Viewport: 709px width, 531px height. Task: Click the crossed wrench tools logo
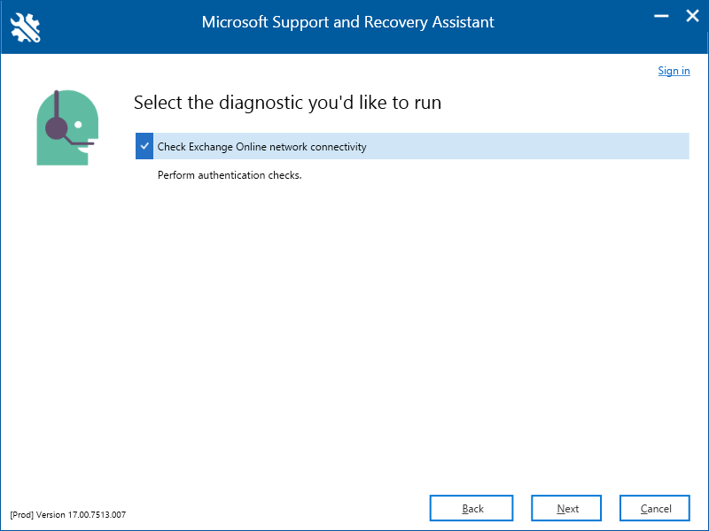tap(26, 27)
